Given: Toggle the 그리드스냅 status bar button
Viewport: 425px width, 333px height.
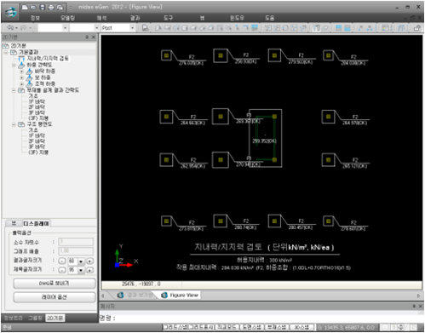Looking at the screenshot, I should pos(175,327).
